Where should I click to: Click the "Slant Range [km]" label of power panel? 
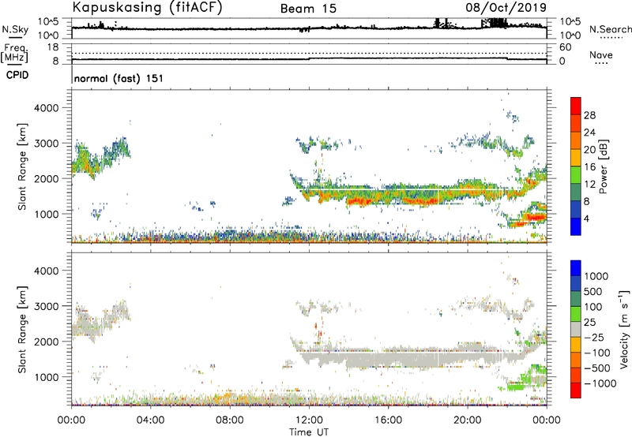pos(22,166)
